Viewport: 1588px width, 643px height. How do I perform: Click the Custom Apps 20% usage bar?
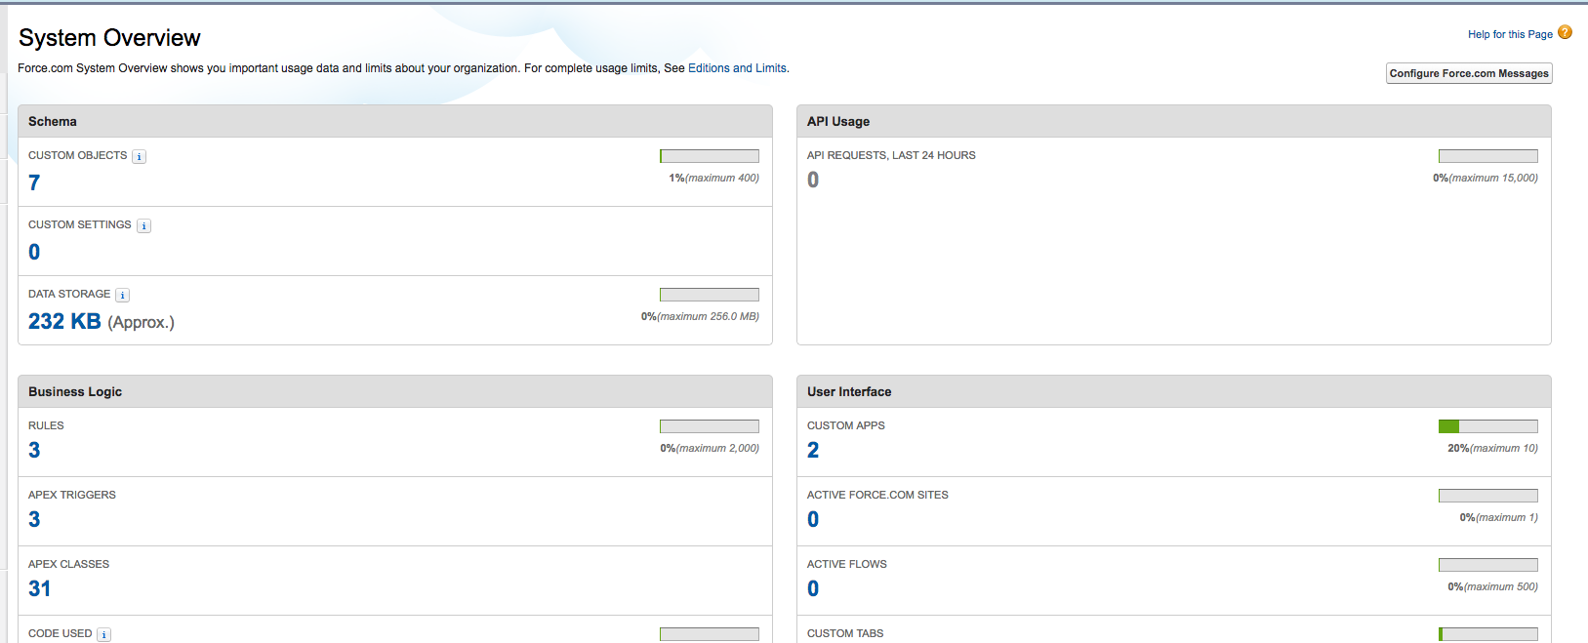click(1487, 426)
